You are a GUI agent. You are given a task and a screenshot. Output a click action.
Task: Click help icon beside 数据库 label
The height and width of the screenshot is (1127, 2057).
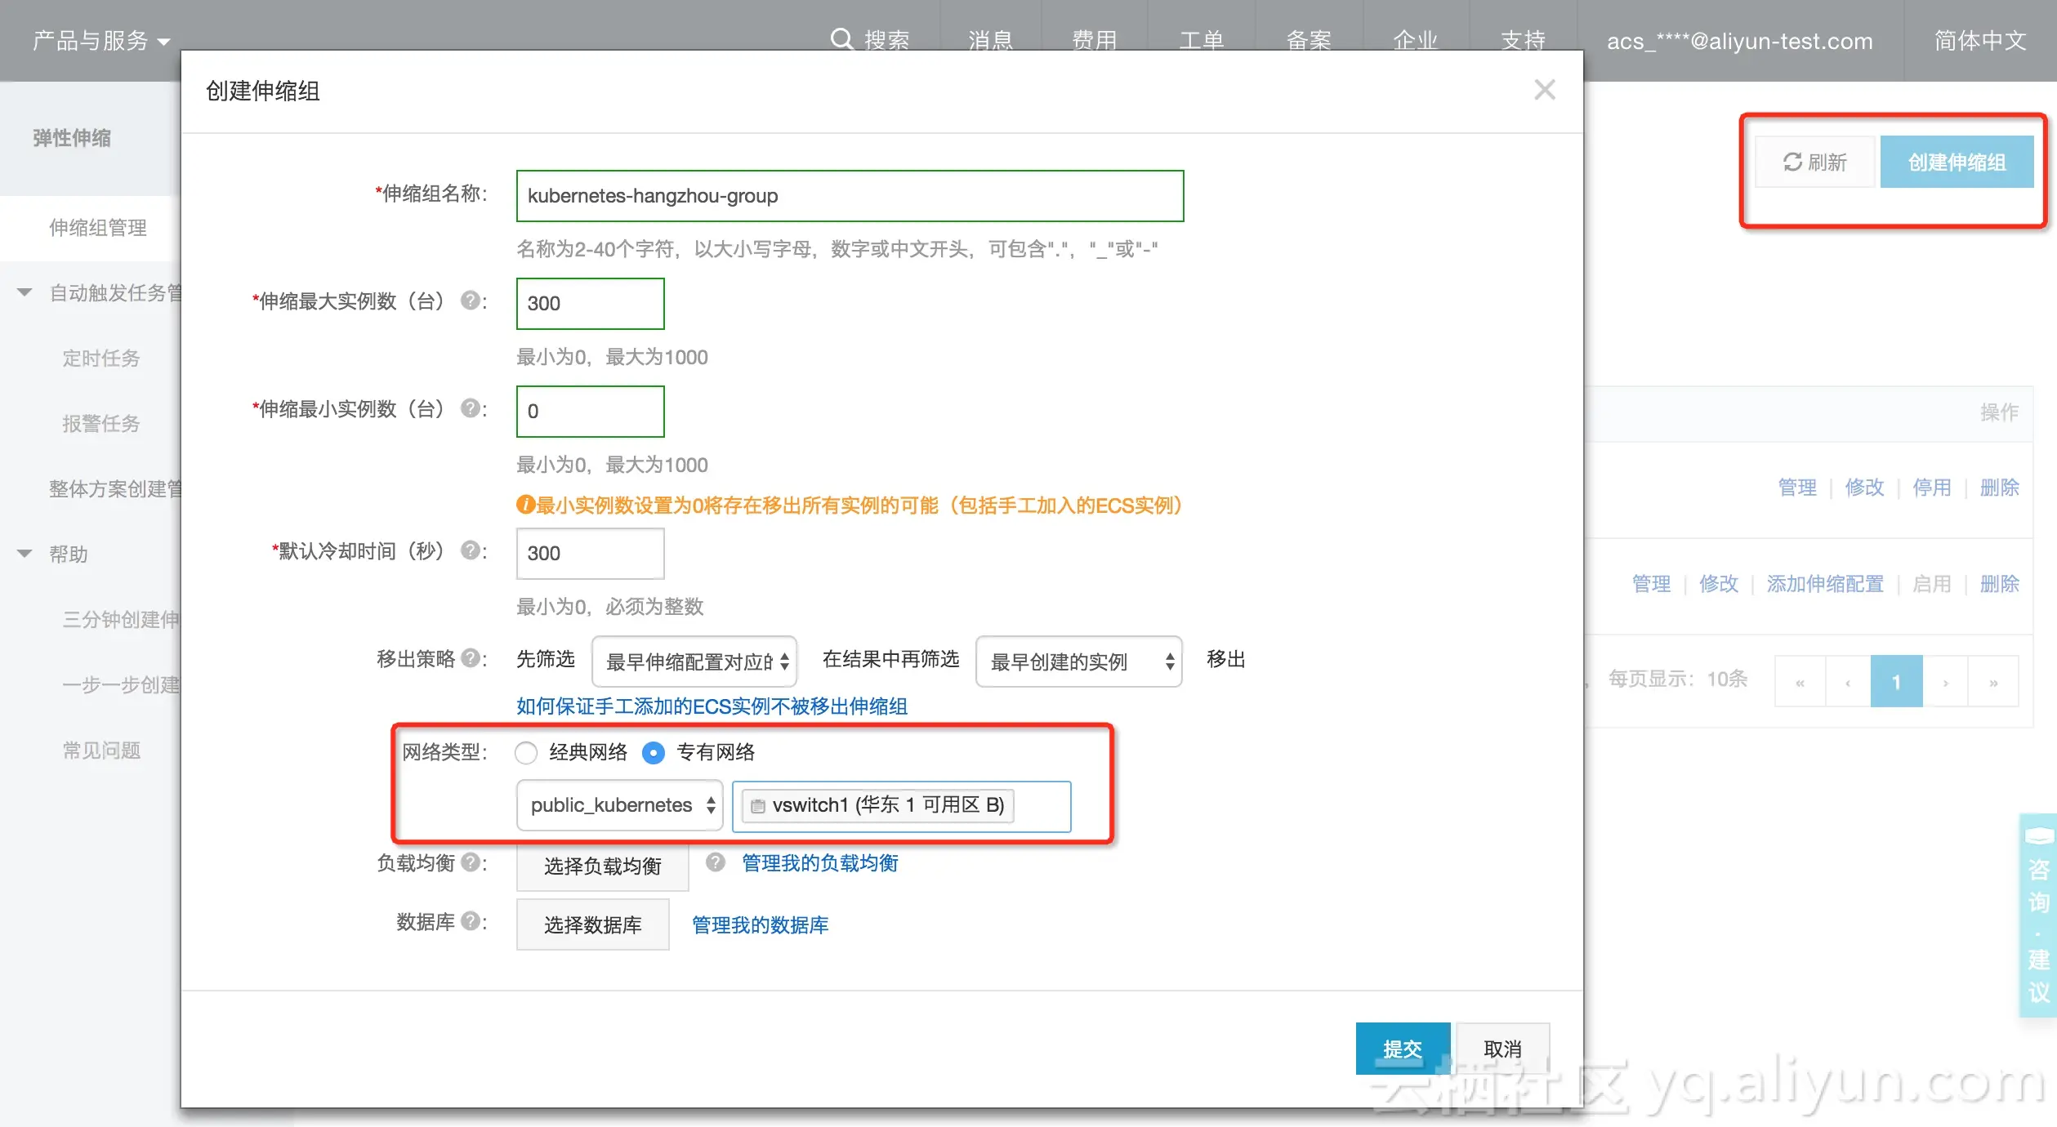470,921
